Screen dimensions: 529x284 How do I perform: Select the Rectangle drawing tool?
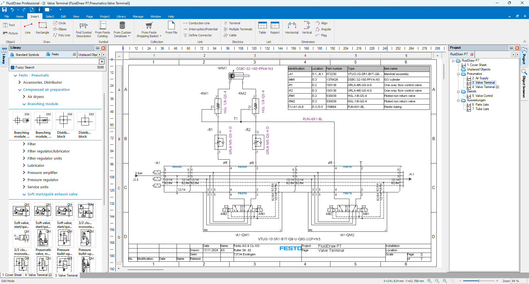tap(42, 29)
